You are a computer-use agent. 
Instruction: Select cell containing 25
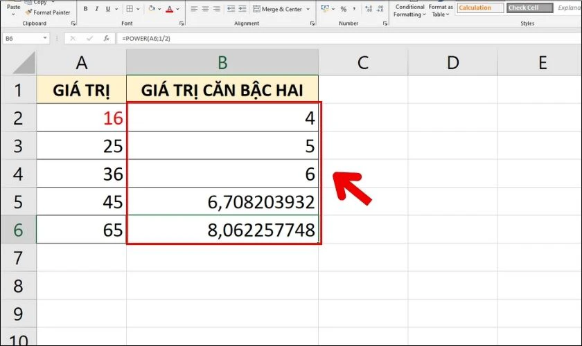click(x=81, y=146)
